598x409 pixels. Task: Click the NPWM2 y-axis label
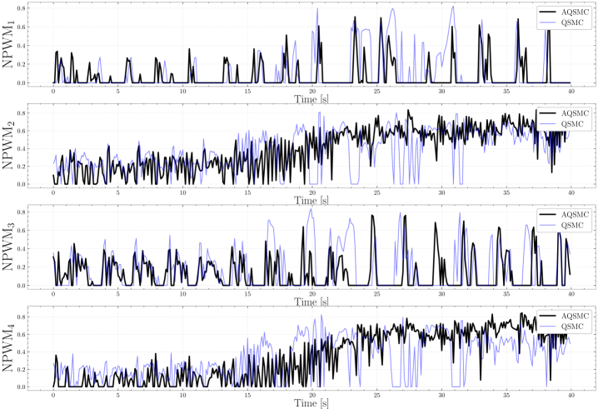pos(8,146)
